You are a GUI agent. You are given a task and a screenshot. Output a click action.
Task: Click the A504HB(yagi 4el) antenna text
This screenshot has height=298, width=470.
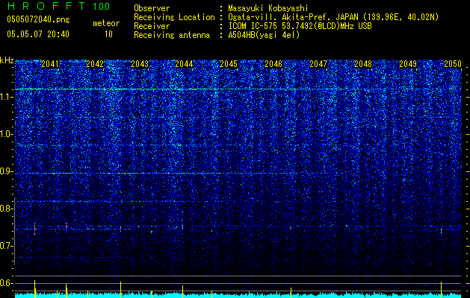click(x=264, y=35)
